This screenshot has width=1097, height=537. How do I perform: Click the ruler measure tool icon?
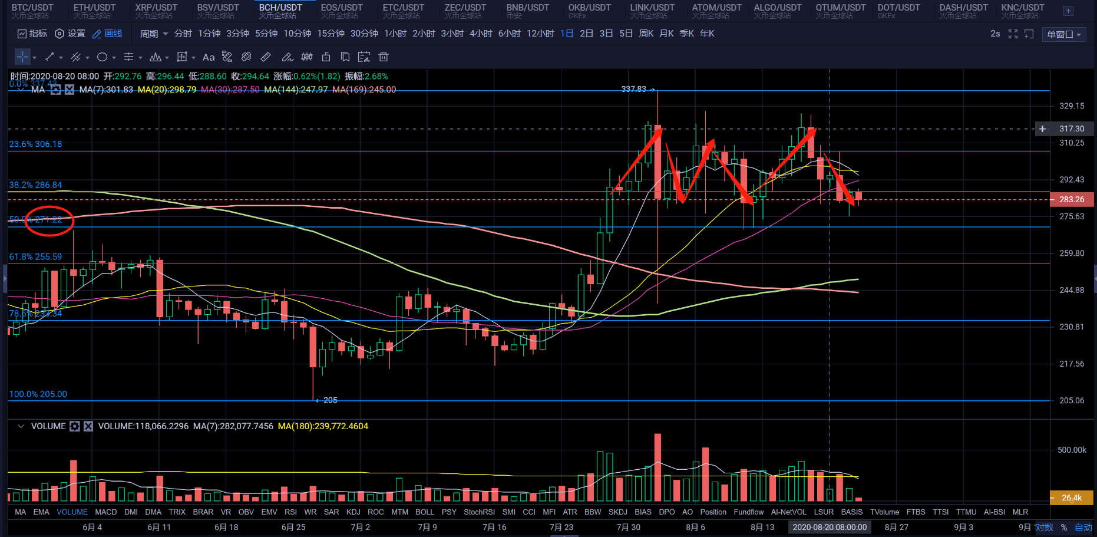coord(266,57)
